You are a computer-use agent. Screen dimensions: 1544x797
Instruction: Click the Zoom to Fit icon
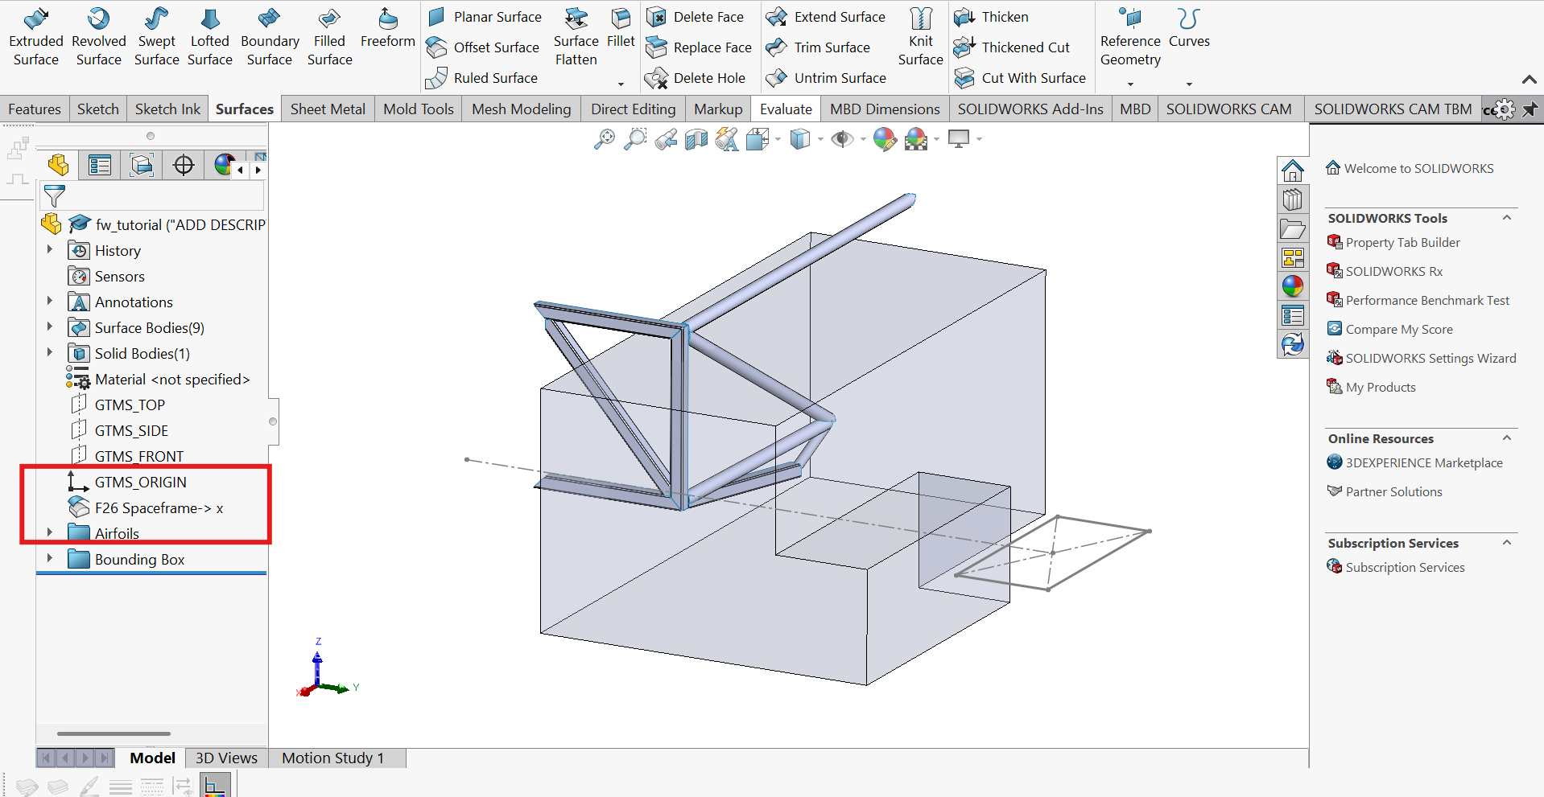(x=604, y=140)
